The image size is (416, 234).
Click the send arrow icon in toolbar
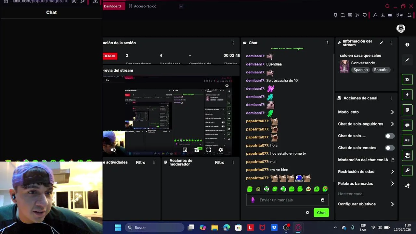(357, 15)
